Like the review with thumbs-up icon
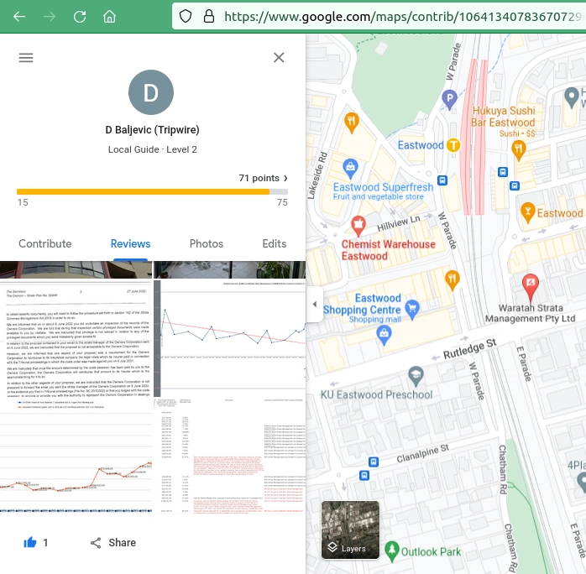 point(30,543)
